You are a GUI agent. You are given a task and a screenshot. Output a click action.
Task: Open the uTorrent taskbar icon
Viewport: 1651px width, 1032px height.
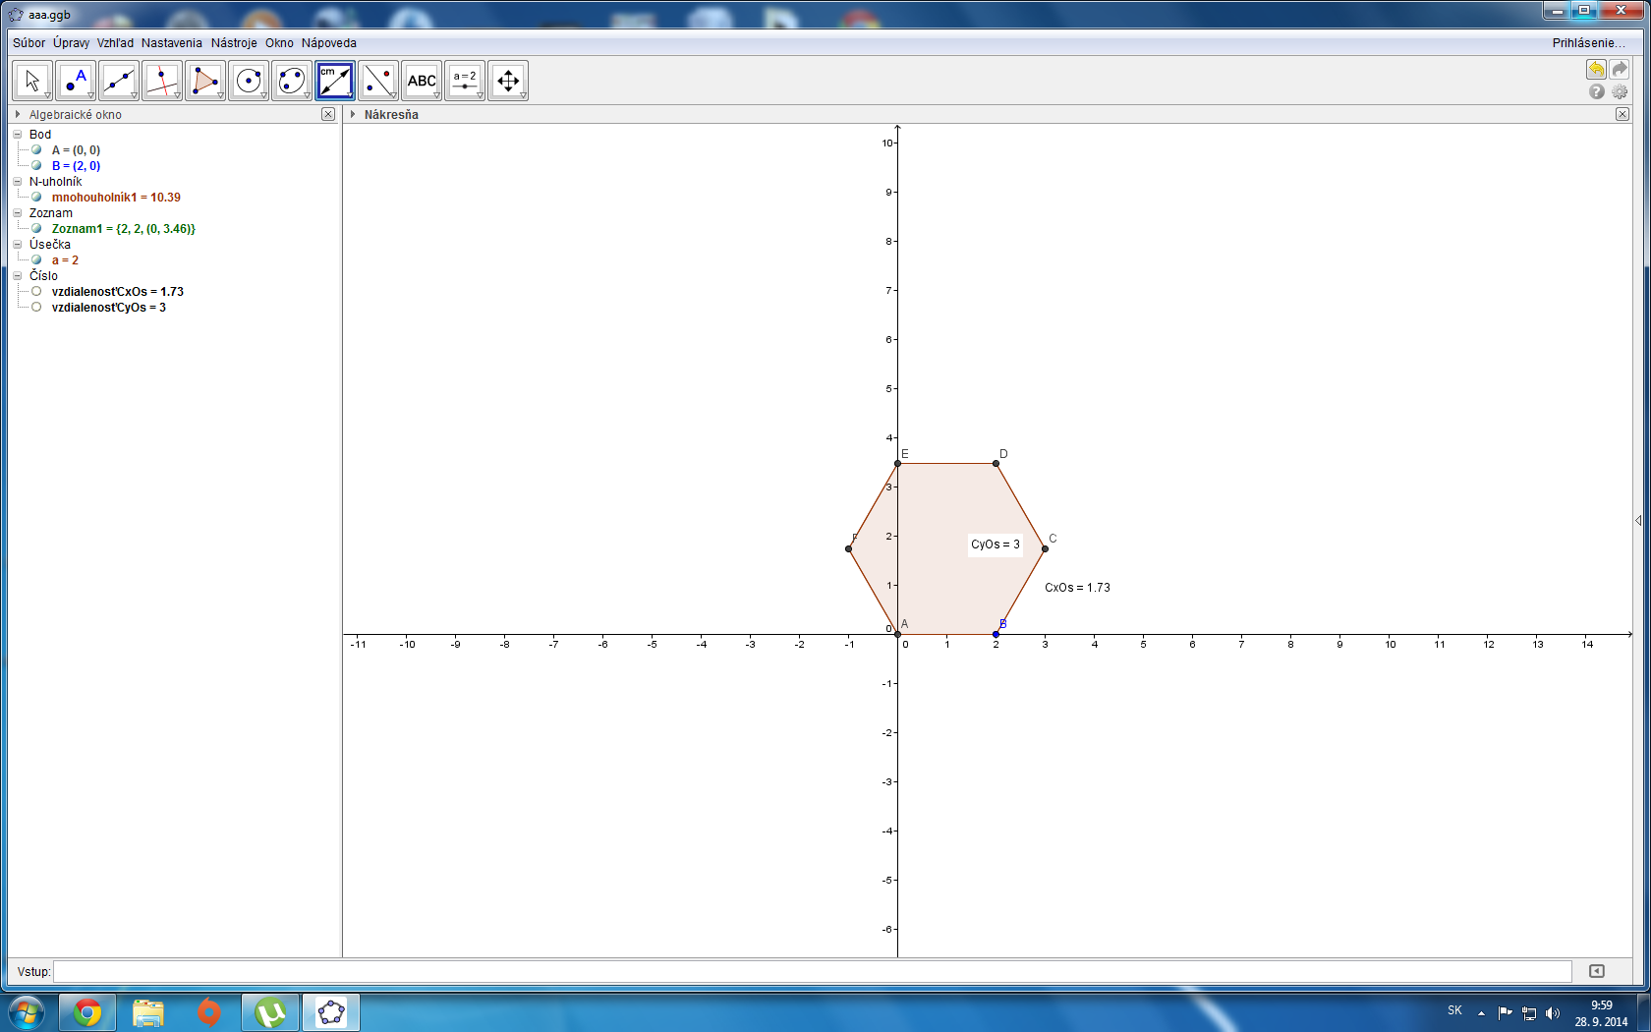(x=270, y=1011)
